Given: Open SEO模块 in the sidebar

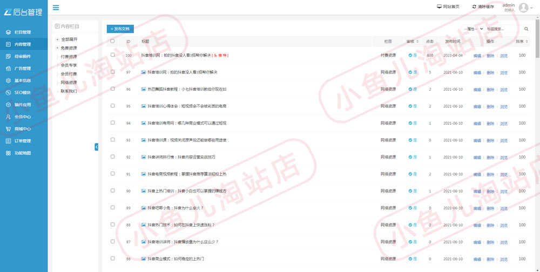Looking at the screenshot, I should (24, 92).
